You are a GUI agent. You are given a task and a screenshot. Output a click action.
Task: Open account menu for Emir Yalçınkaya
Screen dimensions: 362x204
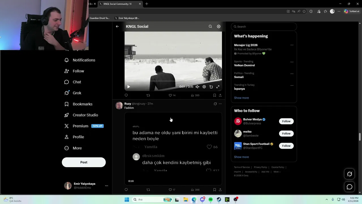pyautogui.click(x=86, y=186)
